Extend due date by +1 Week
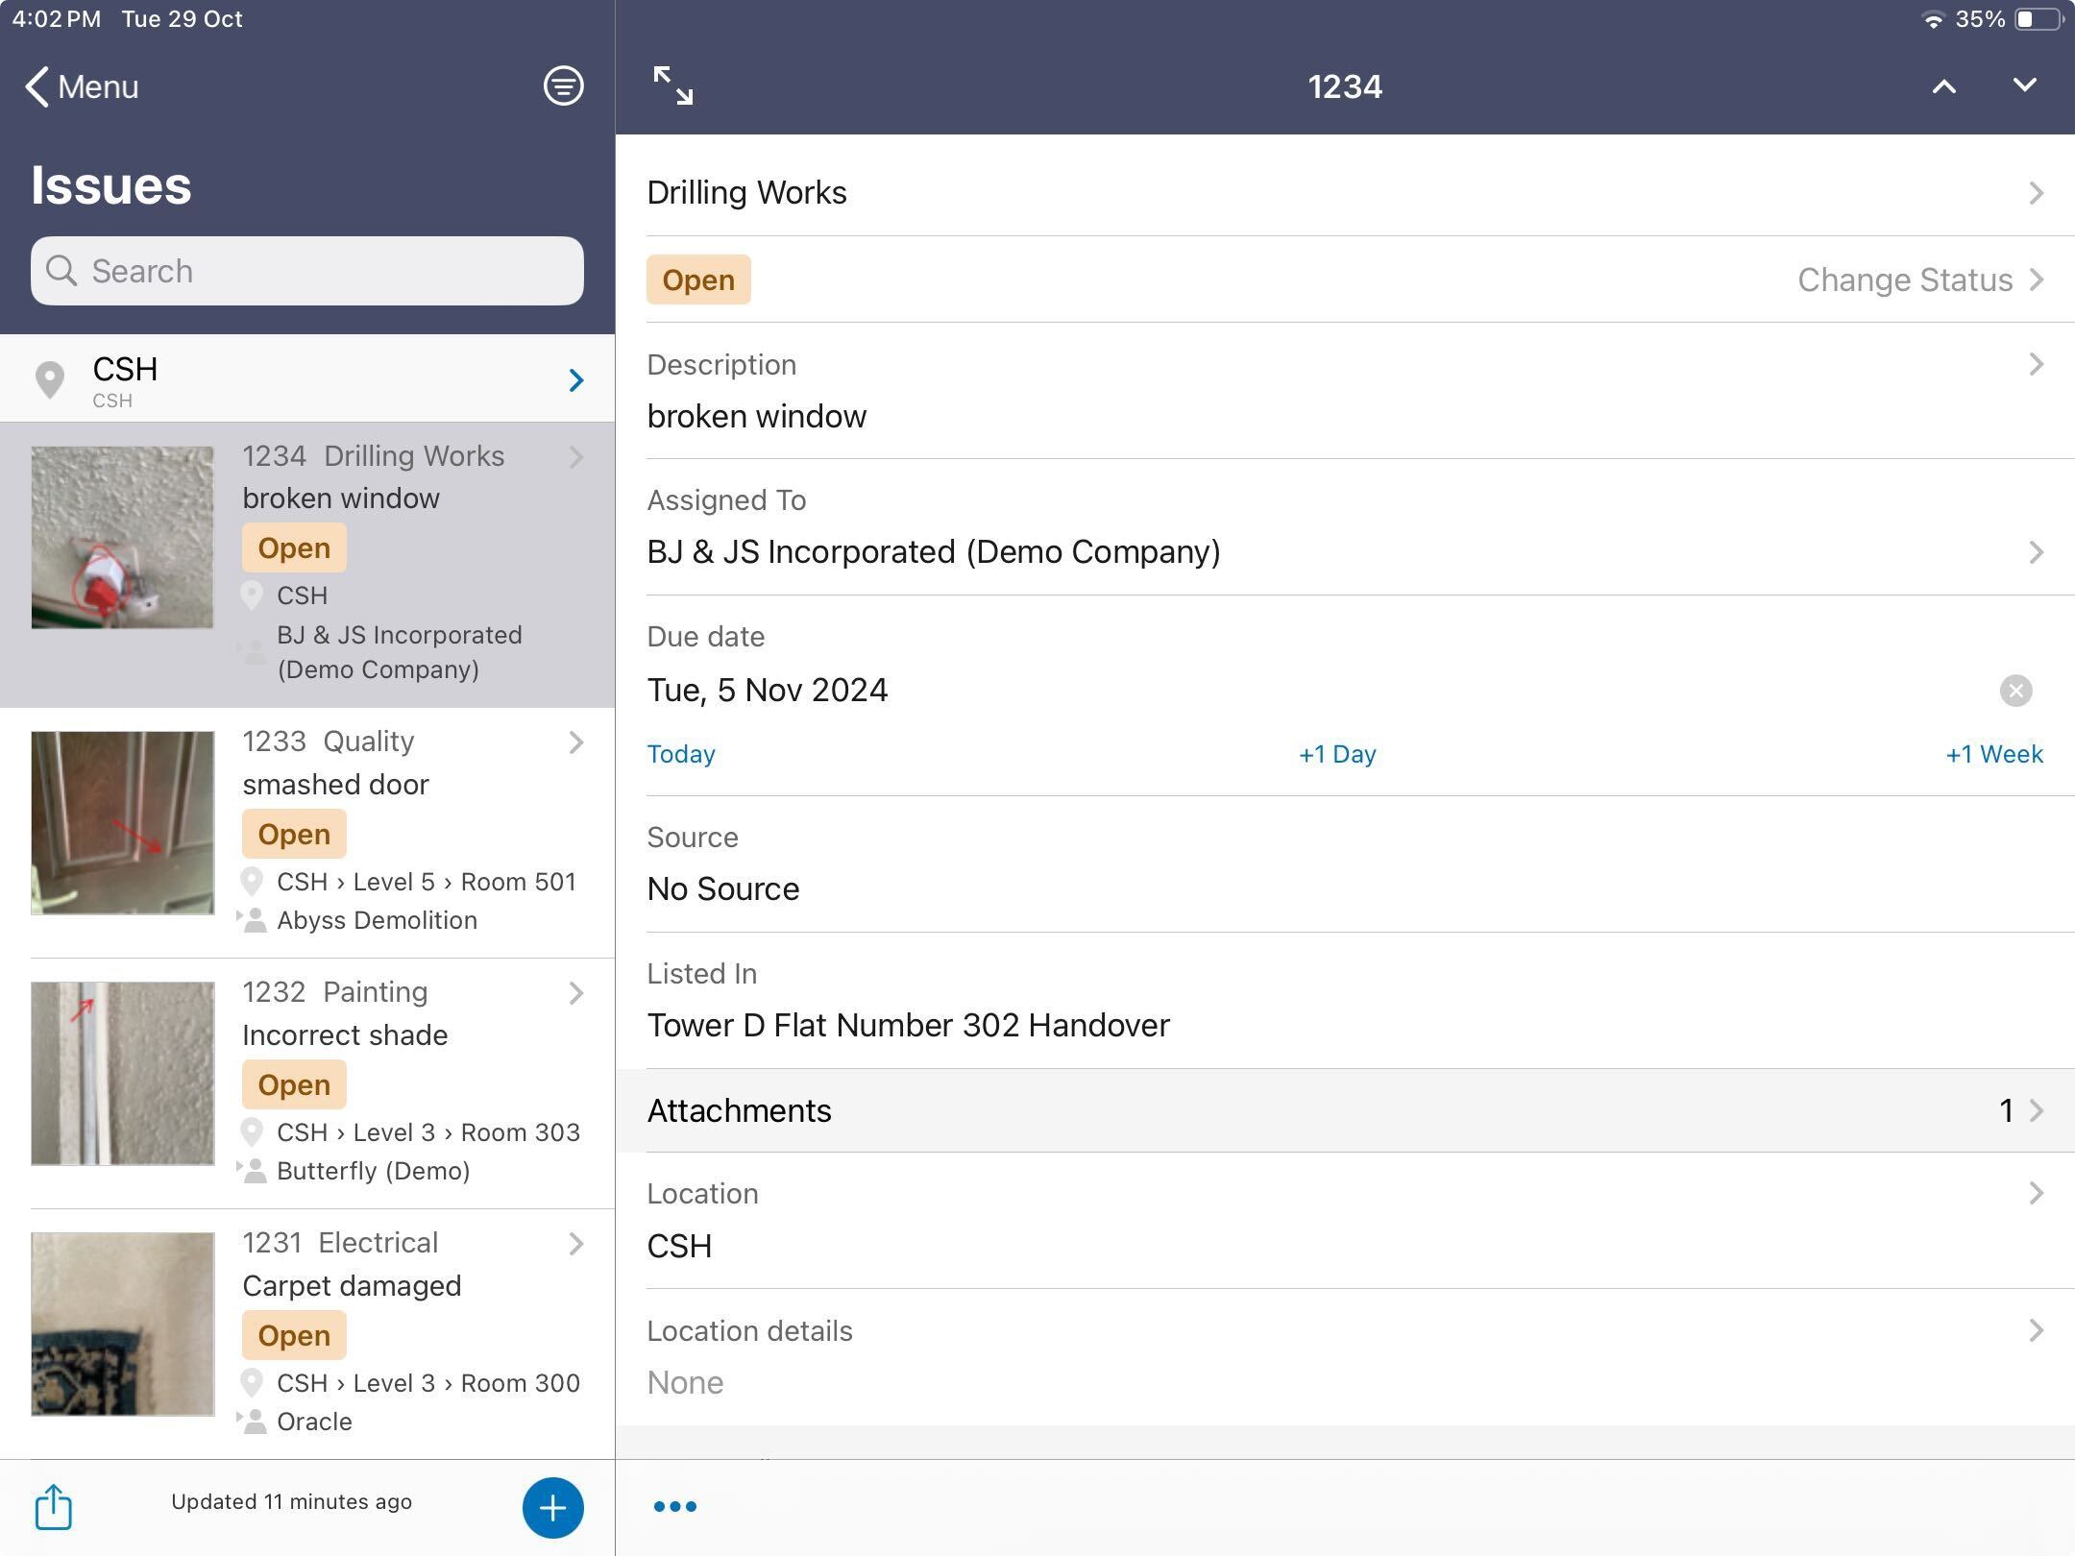The height and width of the screenshot is (1556, 2075). tap(1993, 754)
